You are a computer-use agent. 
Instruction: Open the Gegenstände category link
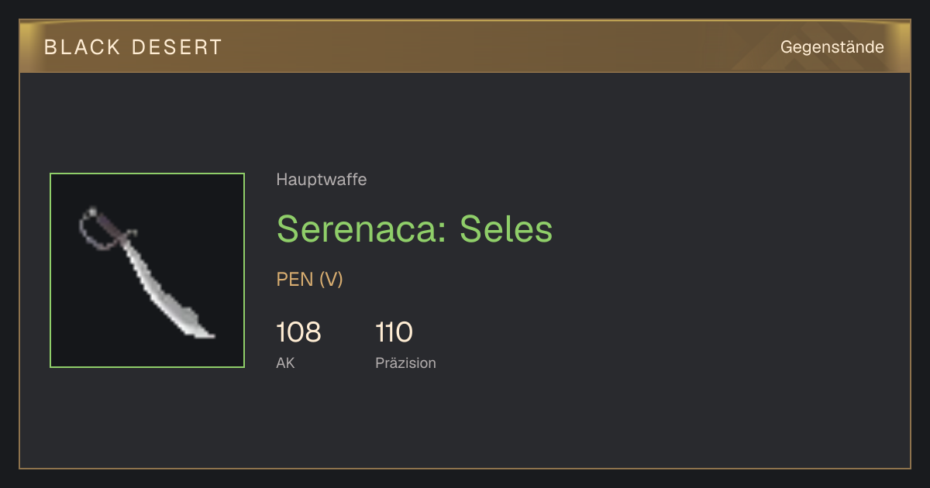point(832,47)
